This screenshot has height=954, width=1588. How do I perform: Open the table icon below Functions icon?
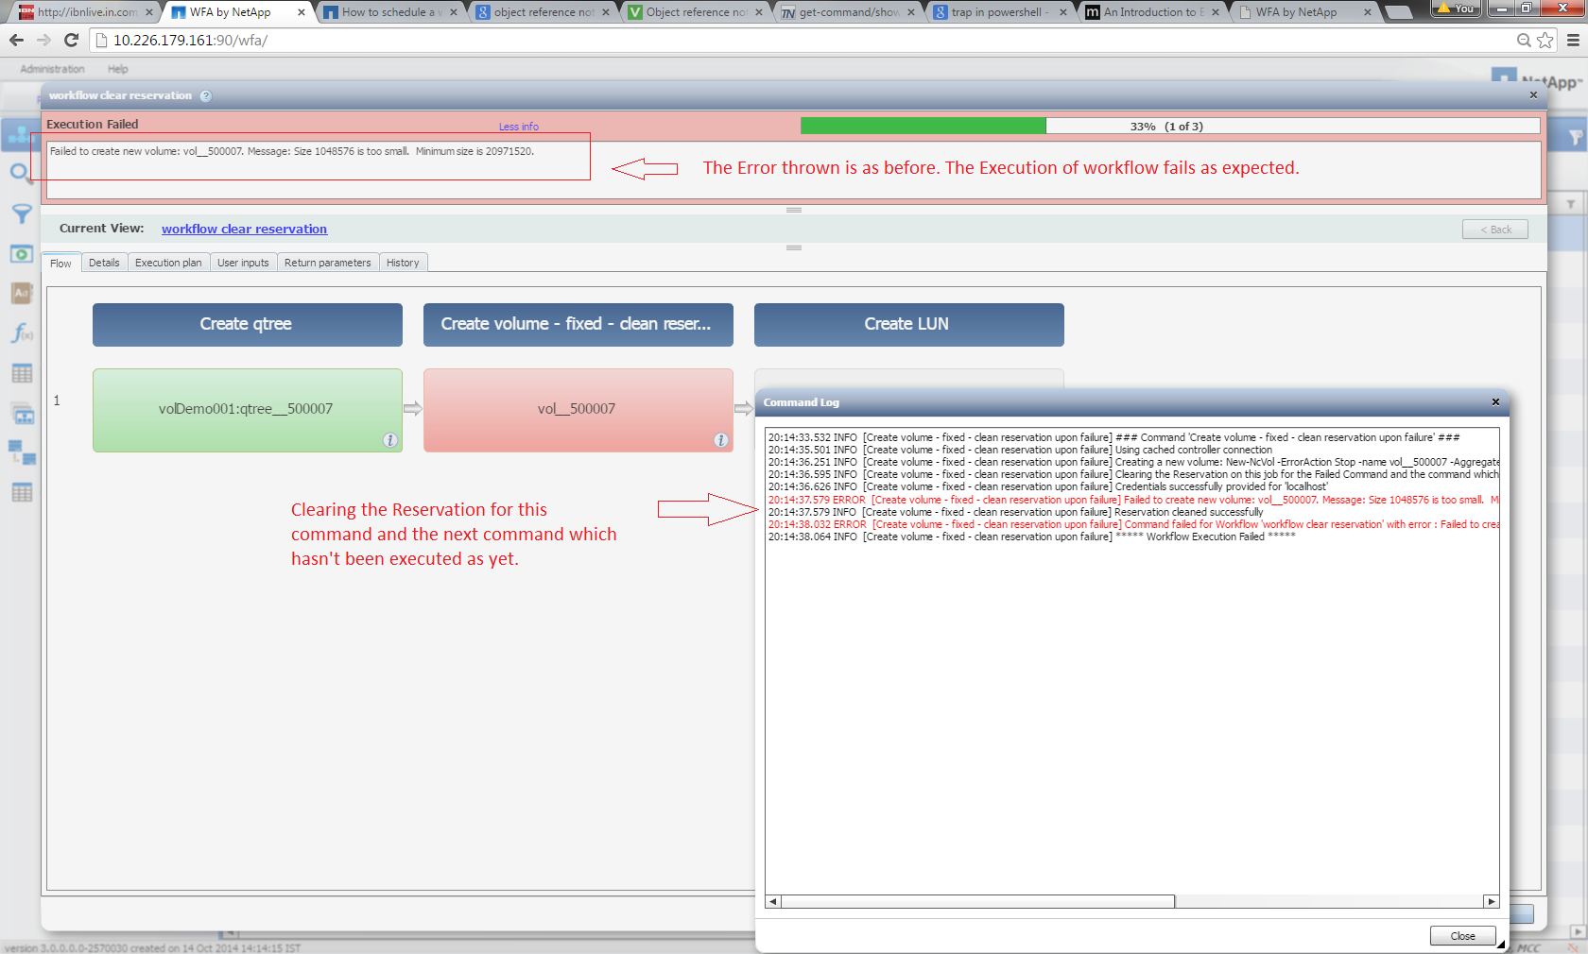(x=21, y=373)
